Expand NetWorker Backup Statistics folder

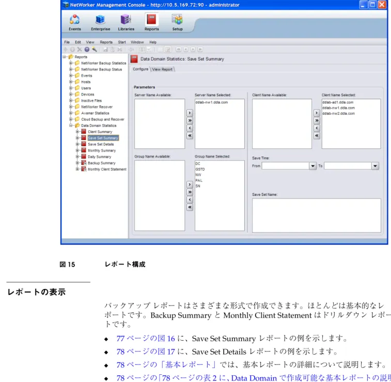[71, 63]
